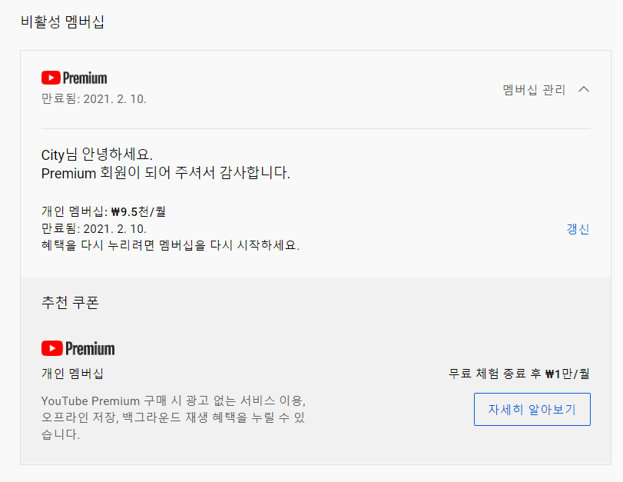
Task: Click the 갱신 renew link
Action: click(578, 229)
